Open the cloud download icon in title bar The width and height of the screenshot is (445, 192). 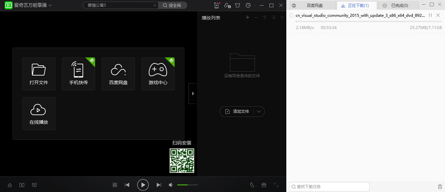click(x=227, y=5)
